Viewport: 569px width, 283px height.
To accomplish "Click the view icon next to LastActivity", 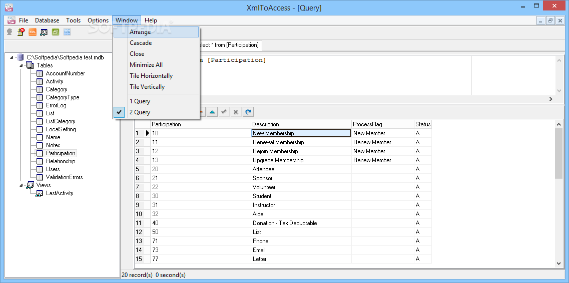I will [39, 193].
